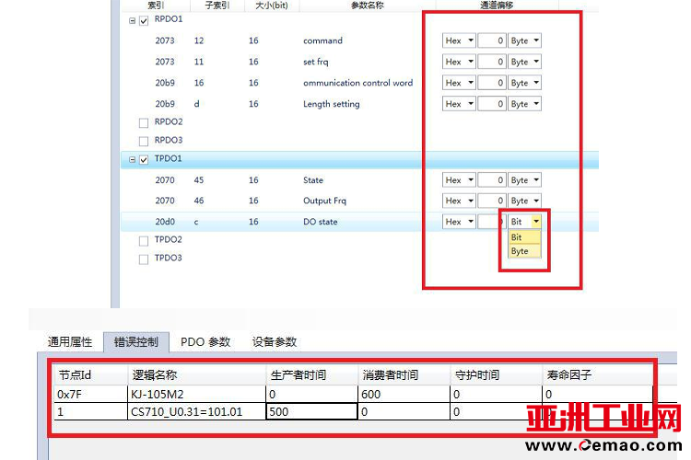The width and height of the screenshot is (691, 460).
Task: Enable the RPDO2 checkbox
Action: click(144, 122)
